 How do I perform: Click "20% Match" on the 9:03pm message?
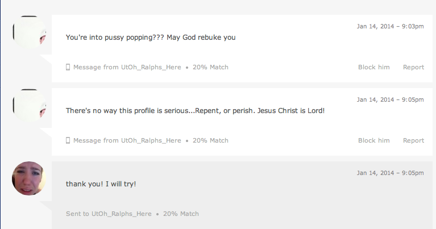click(x=210, y=67)
